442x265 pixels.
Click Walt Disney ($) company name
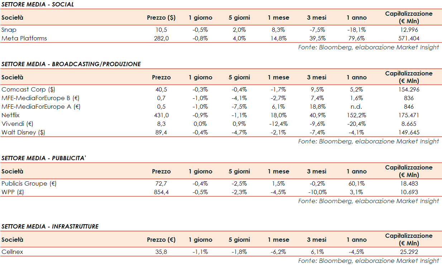coord(23,133)
